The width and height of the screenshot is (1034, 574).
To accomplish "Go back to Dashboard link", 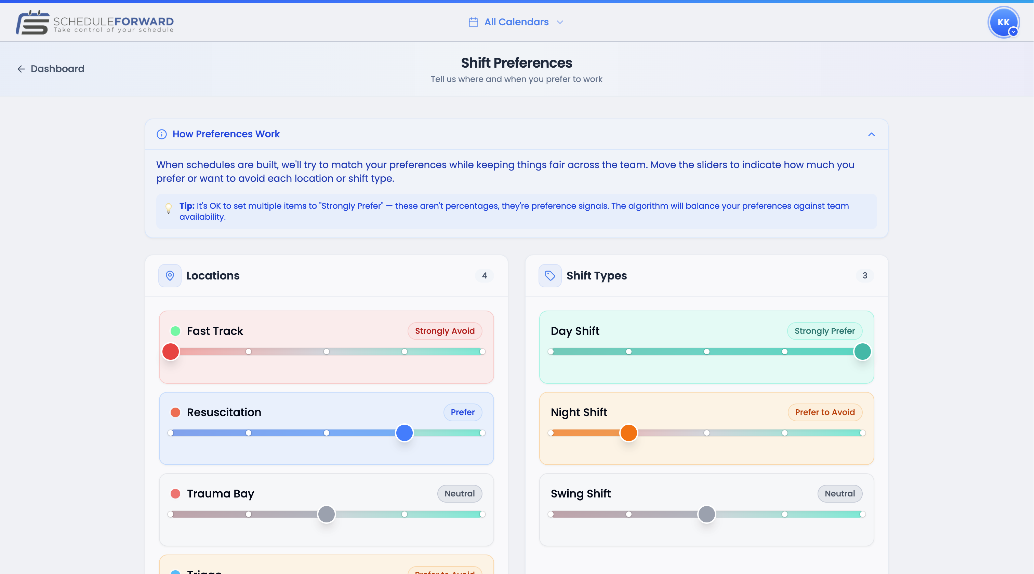I will point(51,69).
